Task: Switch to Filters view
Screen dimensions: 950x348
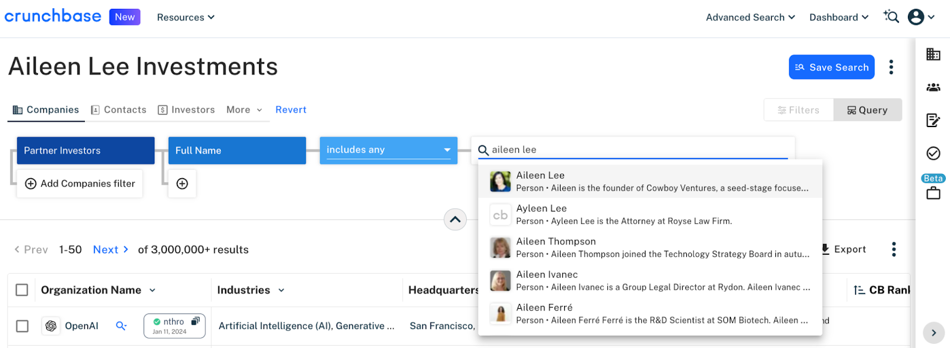Action: tap(799, 110)
